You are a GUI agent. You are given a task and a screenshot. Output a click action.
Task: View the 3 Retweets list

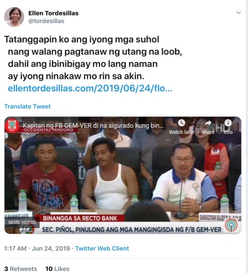20,269
